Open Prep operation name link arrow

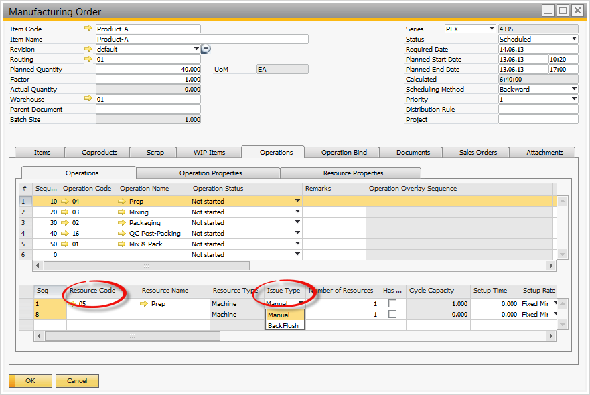[121, 202]
